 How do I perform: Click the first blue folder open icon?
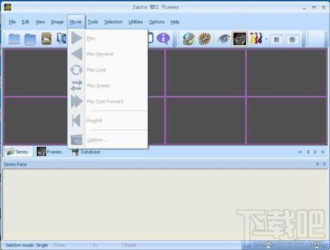point(14,39)
